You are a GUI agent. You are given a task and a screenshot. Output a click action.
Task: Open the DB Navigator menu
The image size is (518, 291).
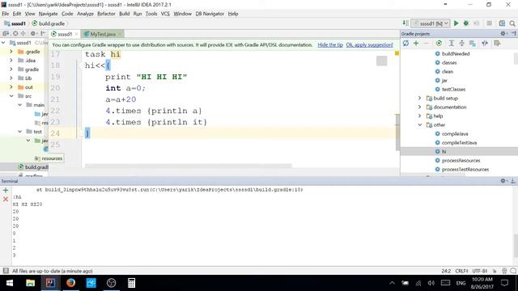[x=210, y=14]
